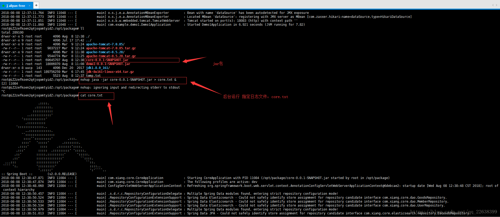
Task: Click com.example.demo1.Demo1Application logger name
Action: point(139,25)
